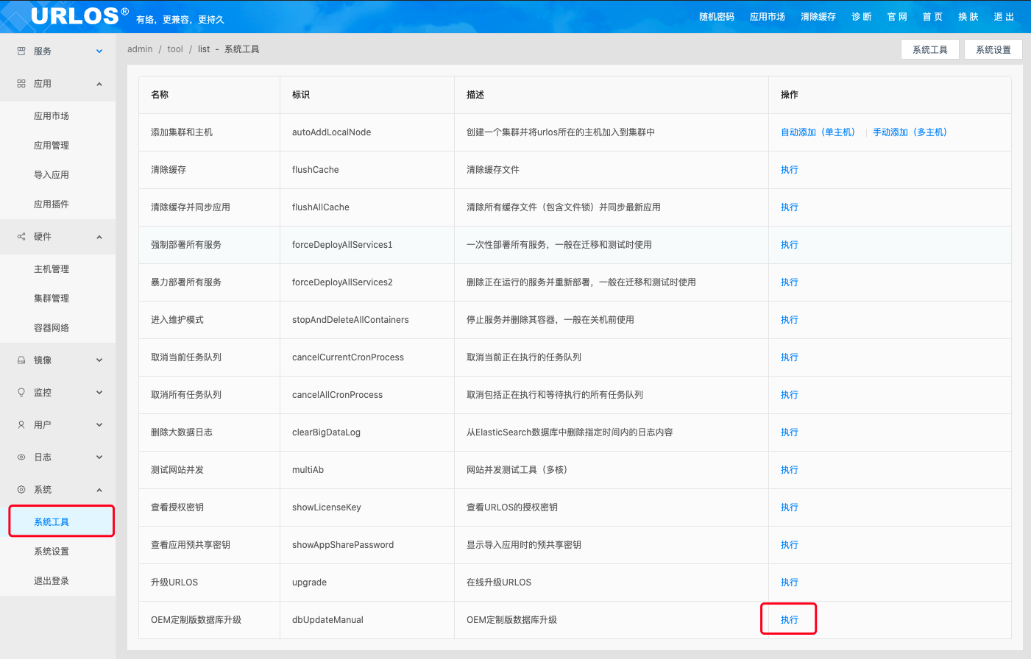Click 自动添加（单主机）link
Viewport: 1031px width, 659px height.
(x=818, y=132)
